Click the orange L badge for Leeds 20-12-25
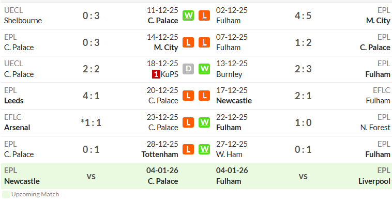This screenshot has height=202, width=392. click(x=188, y=96)
